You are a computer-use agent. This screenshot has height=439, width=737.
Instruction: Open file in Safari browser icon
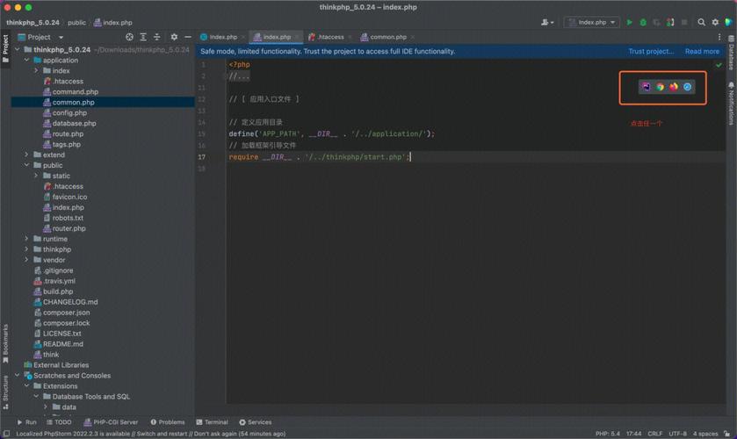pyautogui.click(x=687, y=87)
